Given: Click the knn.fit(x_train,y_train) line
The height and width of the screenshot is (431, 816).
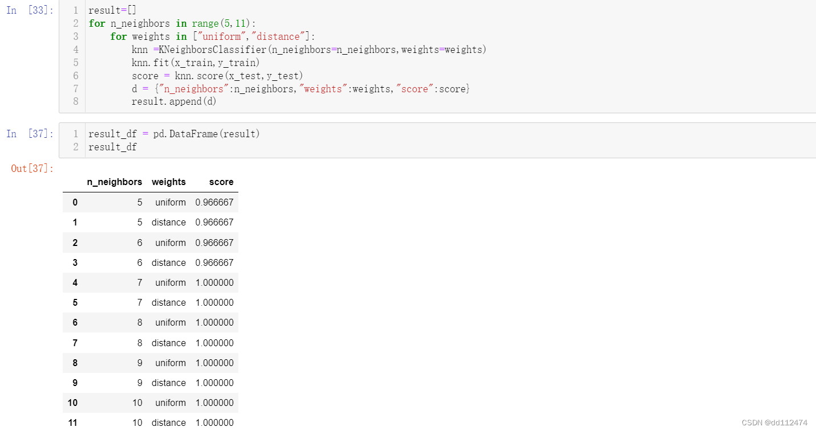Looking at the screenshot, I should [x=196, y=63].
